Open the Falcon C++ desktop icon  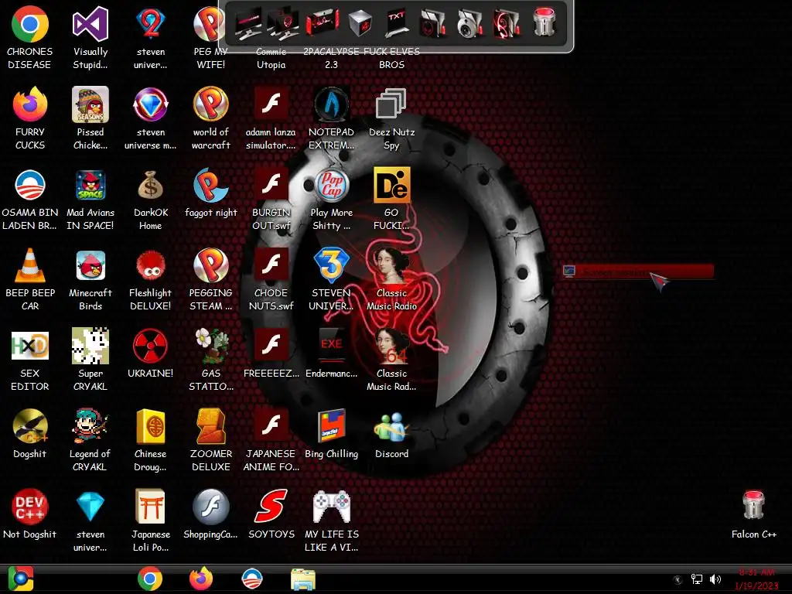click(x=753, y=505)
